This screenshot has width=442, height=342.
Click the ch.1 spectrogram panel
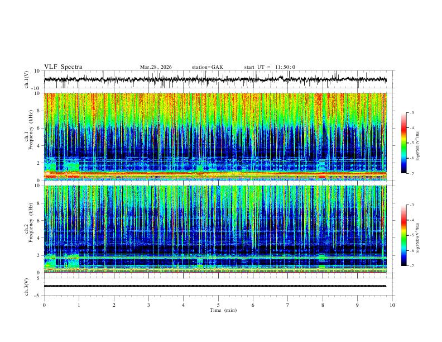point(215,136)
